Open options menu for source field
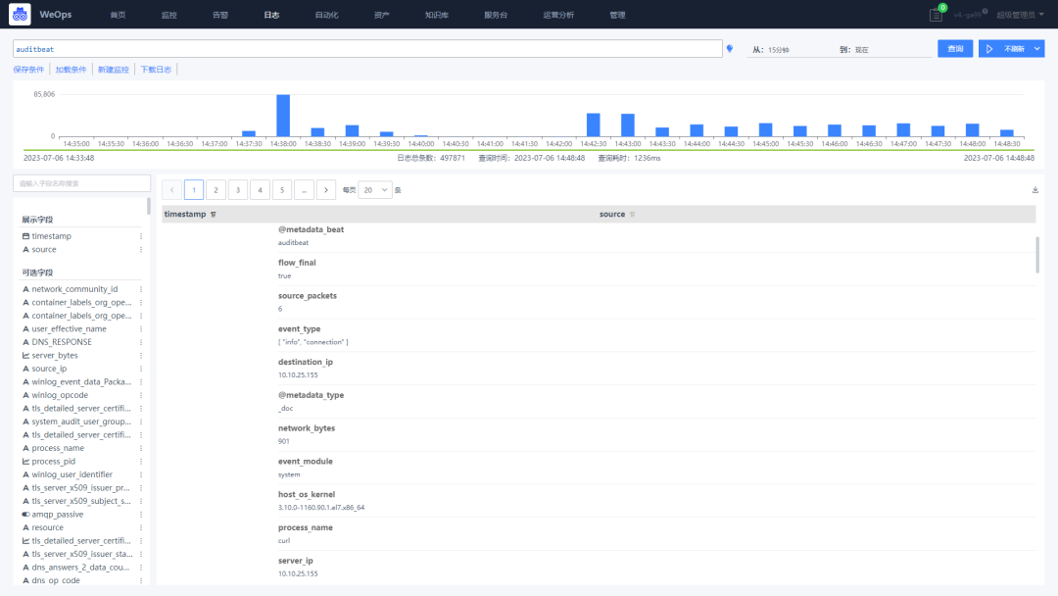This screenshot has height=596, width=1058. [141, 250]
